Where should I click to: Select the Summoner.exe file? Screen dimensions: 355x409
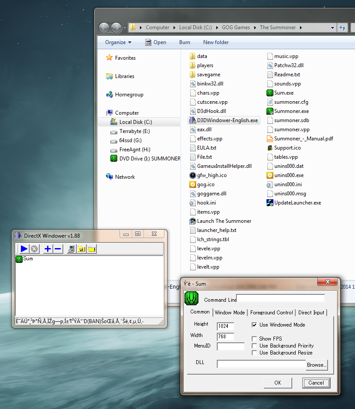288,111
